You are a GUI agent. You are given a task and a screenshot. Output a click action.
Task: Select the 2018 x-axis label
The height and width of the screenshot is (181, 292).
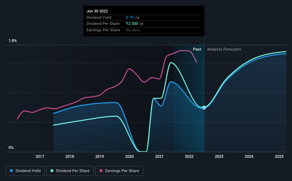point(70,156)
